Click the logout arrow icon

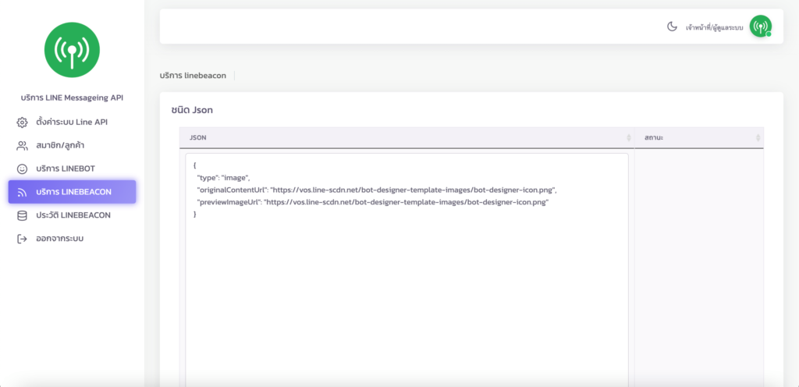(22, 239)
